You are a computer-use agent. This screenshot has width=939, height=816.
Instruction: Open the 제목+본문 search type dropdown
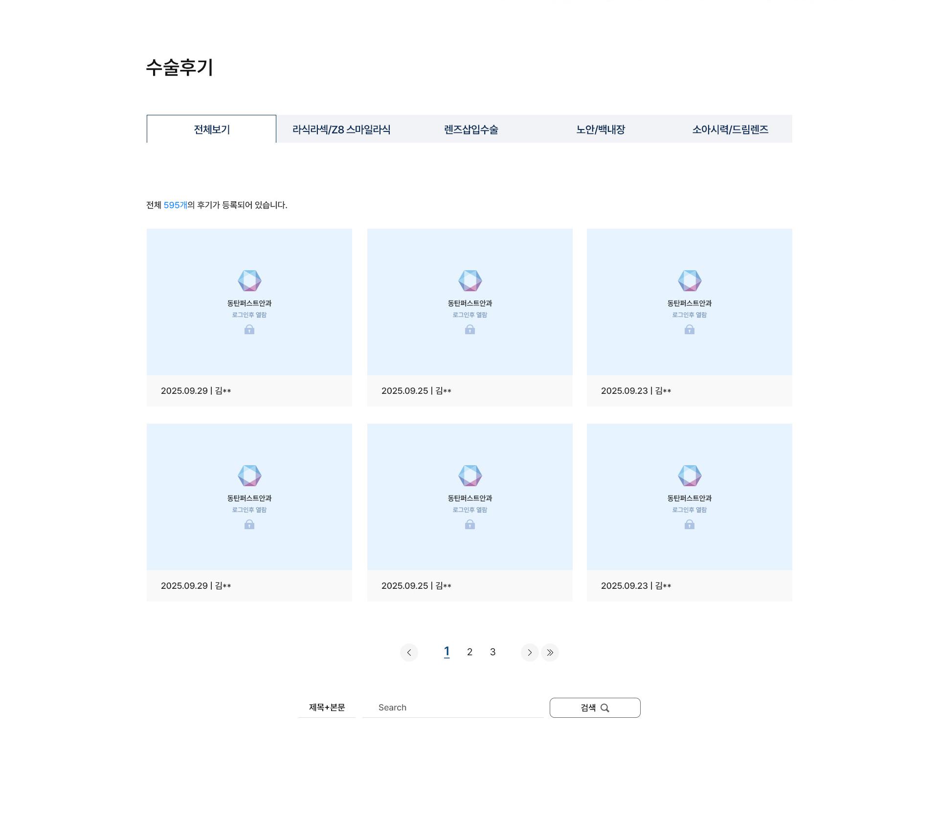327,707
